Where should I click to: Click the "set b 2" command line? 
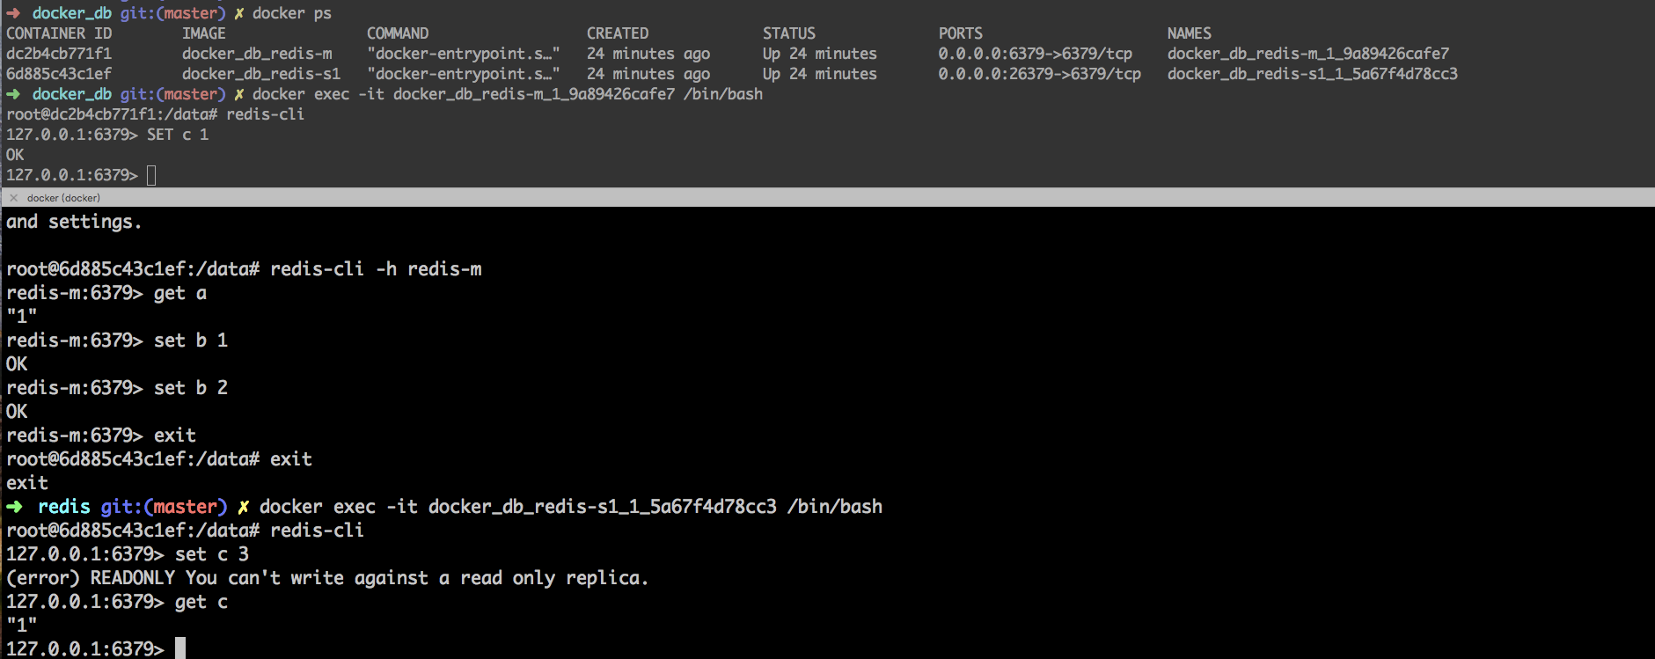coord(190,388)
